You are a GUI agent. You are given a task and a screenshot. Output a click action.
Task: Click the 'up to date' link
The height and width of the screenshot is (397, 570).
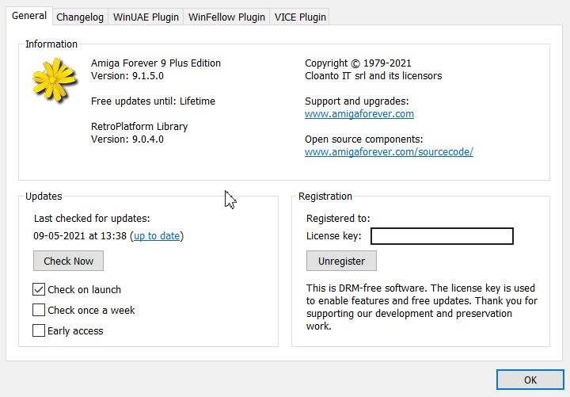(x=157, y=236)
